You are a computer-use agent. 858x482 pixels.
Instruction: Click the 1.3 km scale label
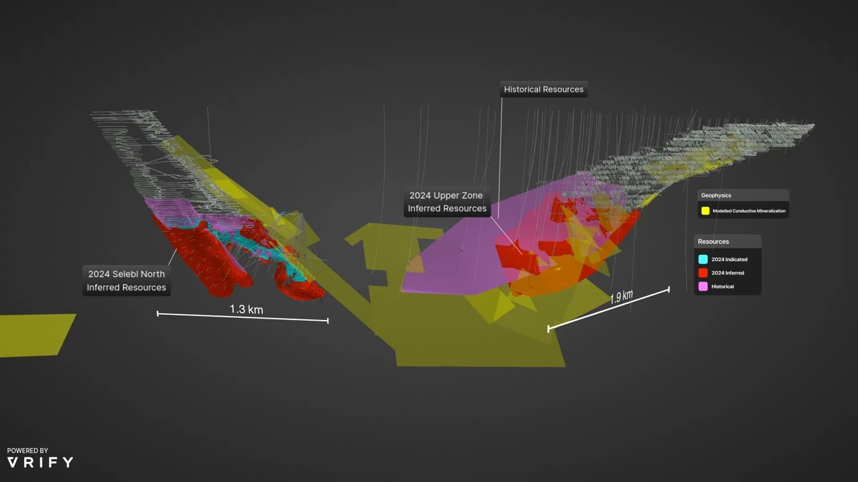(247, 309)
